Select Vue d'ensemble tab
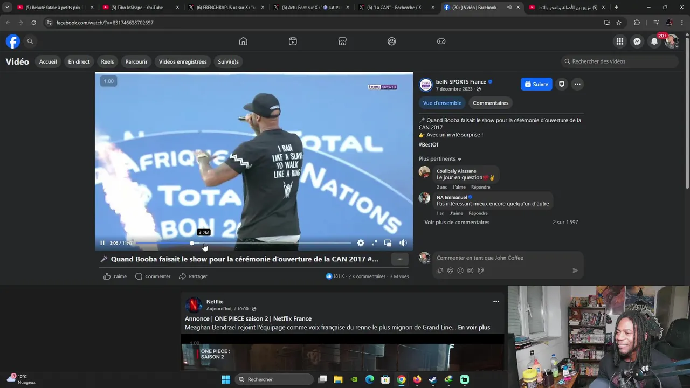Image resolution: width=690 pixels, height=388 pixels. tap(442, 103)
